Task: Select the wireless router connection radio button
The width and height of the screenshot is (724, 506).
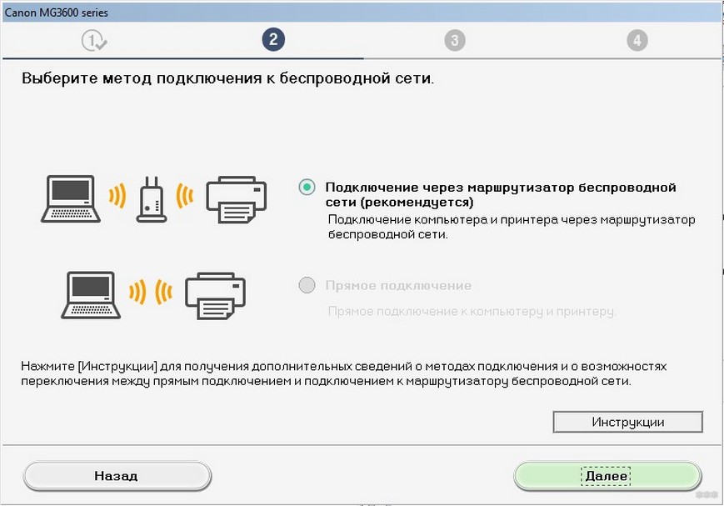Action: (x=307, y=188)
